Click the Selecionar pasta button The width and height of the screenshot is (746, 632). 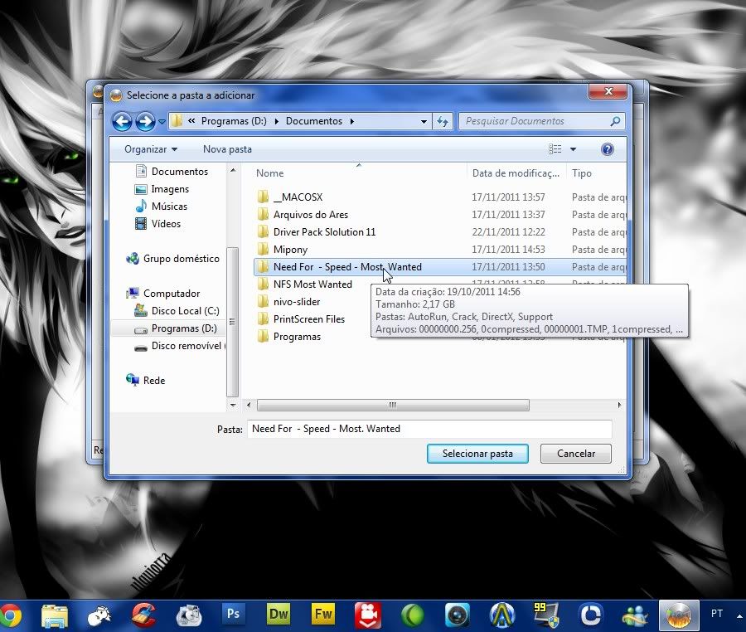pyautogui.click(x=477, y=454)
